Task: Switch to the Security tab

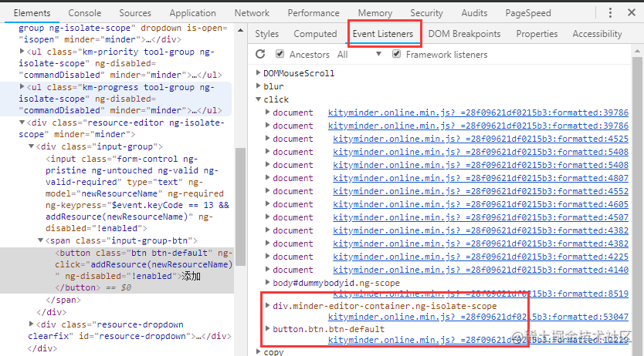Action: [x=426, y=13]
